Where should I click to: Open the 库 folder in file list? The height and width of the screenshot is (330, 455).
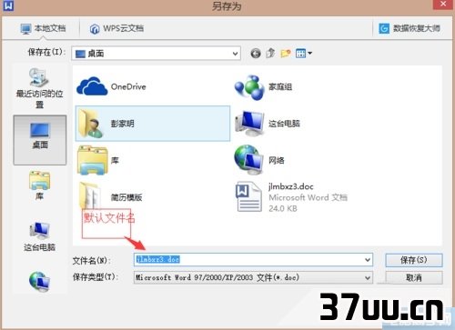click(x=98, y=160)
